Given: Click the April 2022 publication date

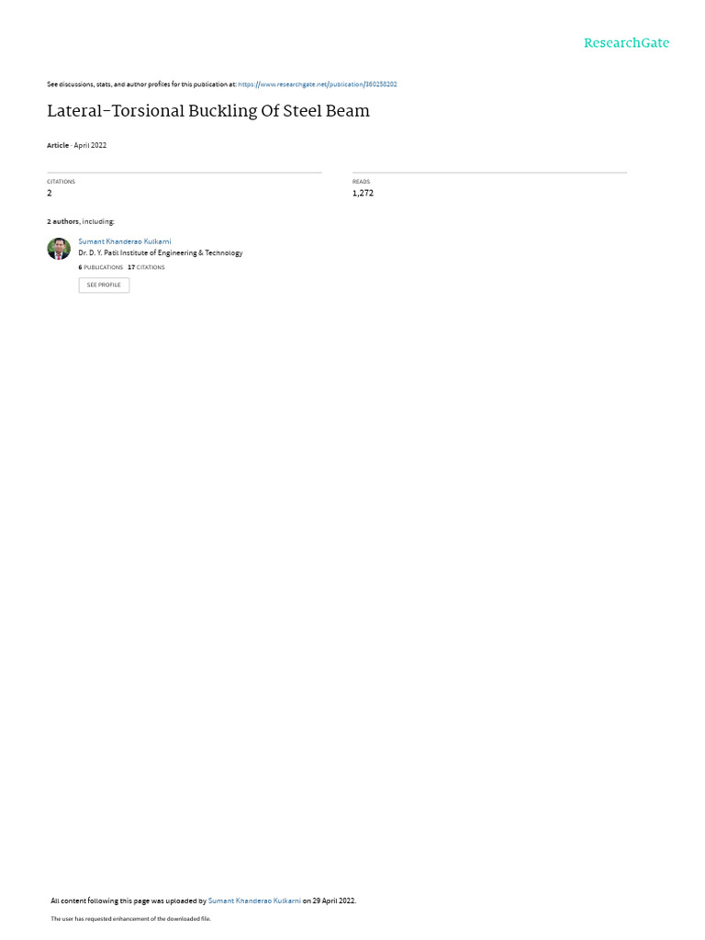Looking at the screenshot, I should (x=90, y=145).
